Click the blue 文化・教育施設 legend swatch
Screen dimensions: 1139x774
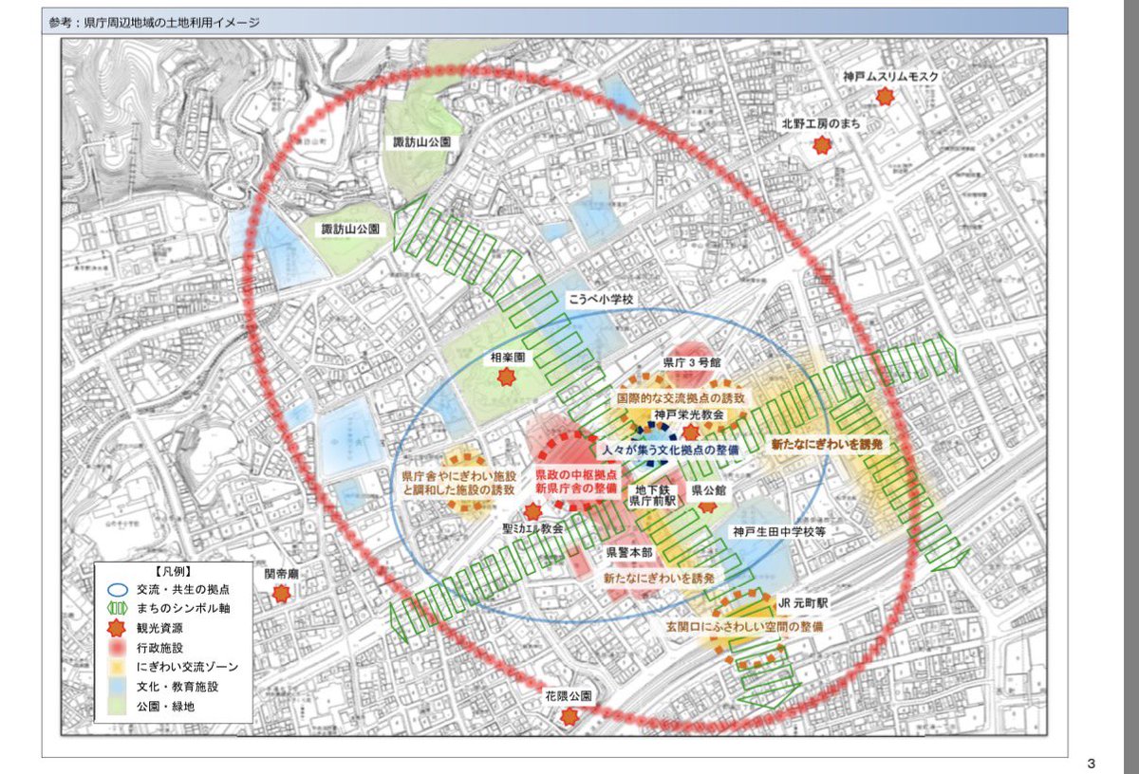pos(119,686)
